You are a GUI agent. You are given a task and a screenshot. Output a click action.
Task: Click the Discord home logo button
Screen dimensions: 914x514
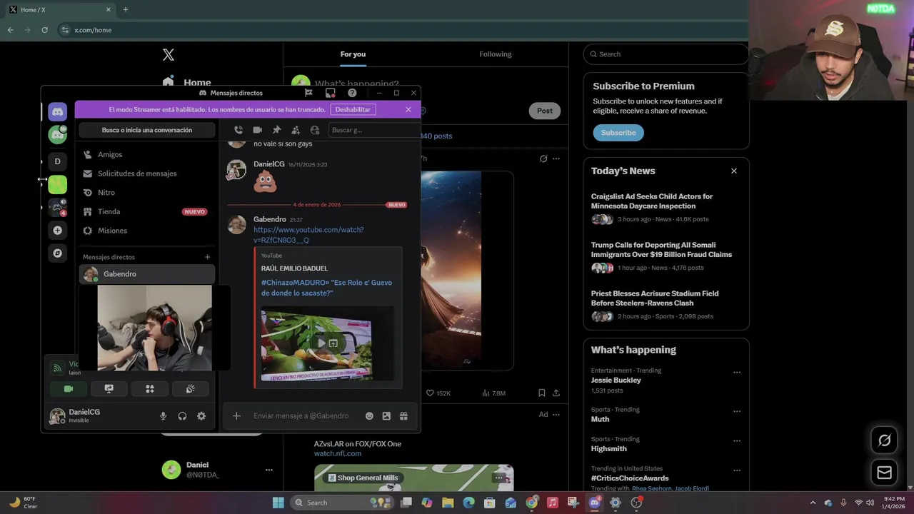pyautogui.click(x=58, y=111)
